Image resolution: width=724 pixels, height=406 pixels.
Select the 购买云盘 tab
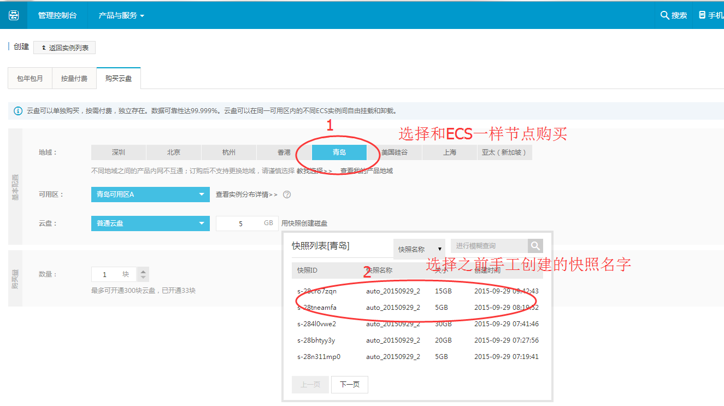coord(119,78)
